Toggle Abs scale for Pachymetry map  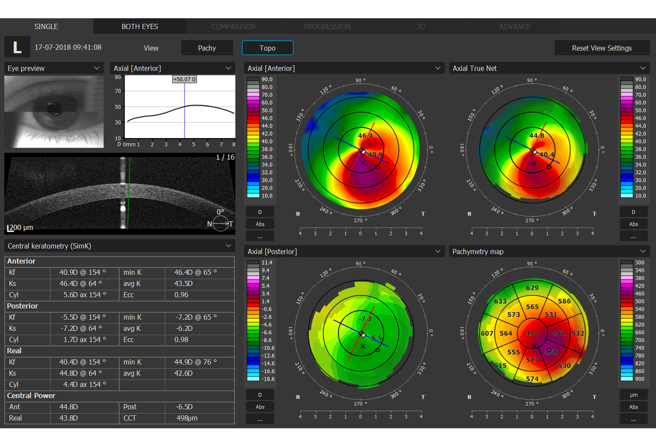(634, 407)
